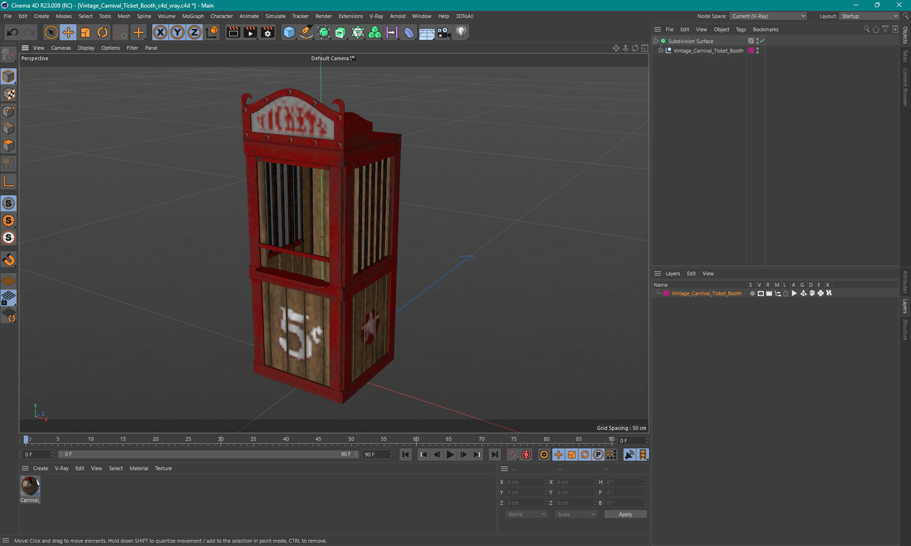Click the timeline preview range slider
911x546 pixels.
(x=208, y=454)
